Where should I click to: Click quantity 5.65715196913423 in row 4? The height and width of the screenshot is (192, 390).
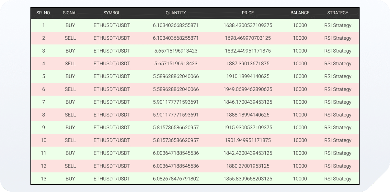(176, 64)
